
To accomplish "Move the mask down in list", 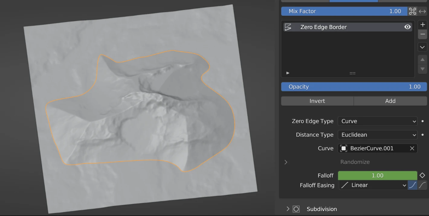I will coord(422,69).
